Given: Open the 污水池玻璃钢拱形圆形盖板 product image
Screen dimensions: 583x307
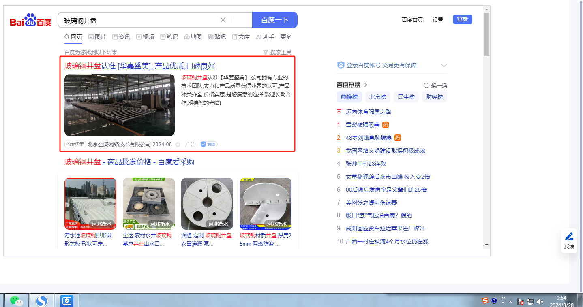Looking at the screenshot, I should 90,204.
